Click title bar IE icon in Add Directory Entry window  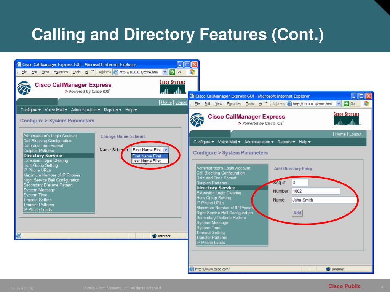click(192, 96)
